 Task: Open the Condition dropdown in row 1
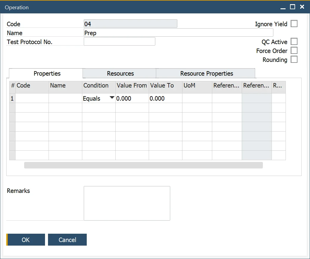point(112,98)
